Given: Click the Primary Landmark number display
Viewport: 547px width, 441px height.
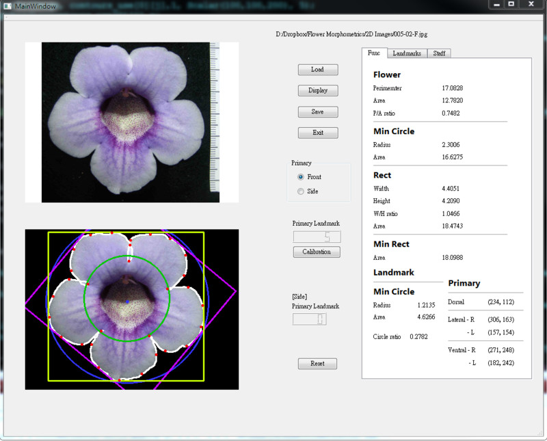Looking at the screenshot, I should [317, 237].
